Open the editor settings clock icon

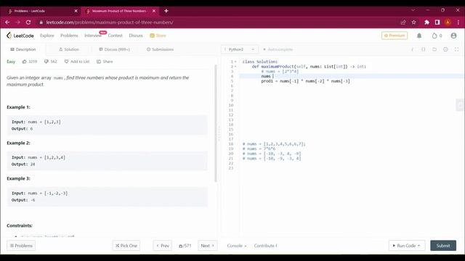(x=445, y=49)
